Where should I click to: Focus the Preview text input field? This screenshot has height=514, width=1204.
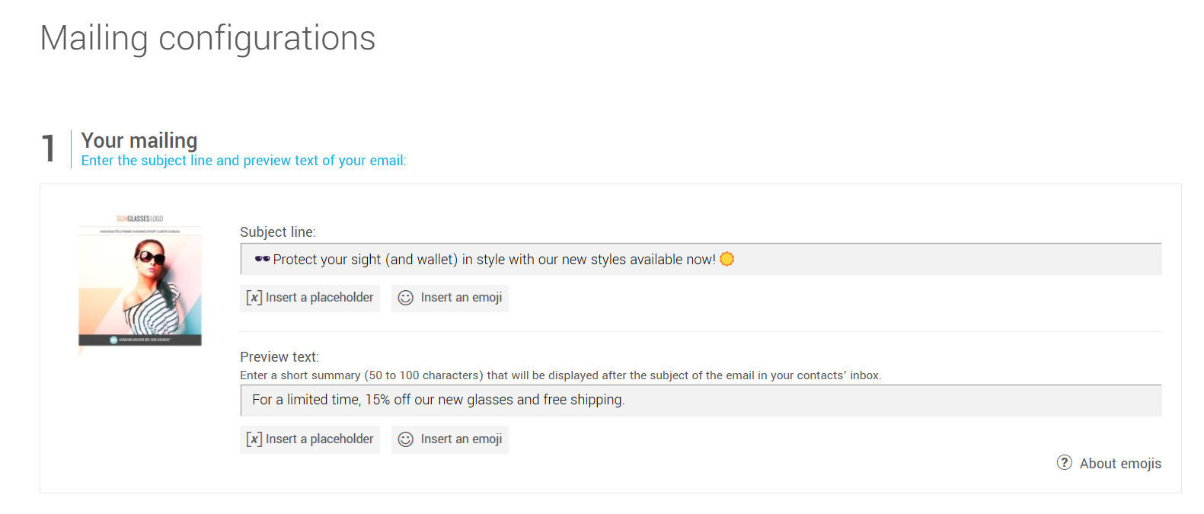pos(838,401)
